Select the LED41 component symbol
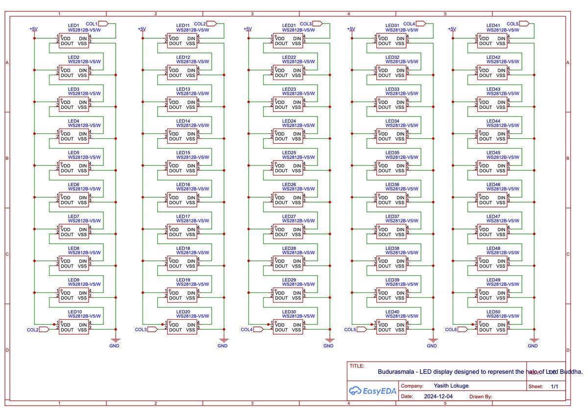588x417 pixels. pos(492,40)
